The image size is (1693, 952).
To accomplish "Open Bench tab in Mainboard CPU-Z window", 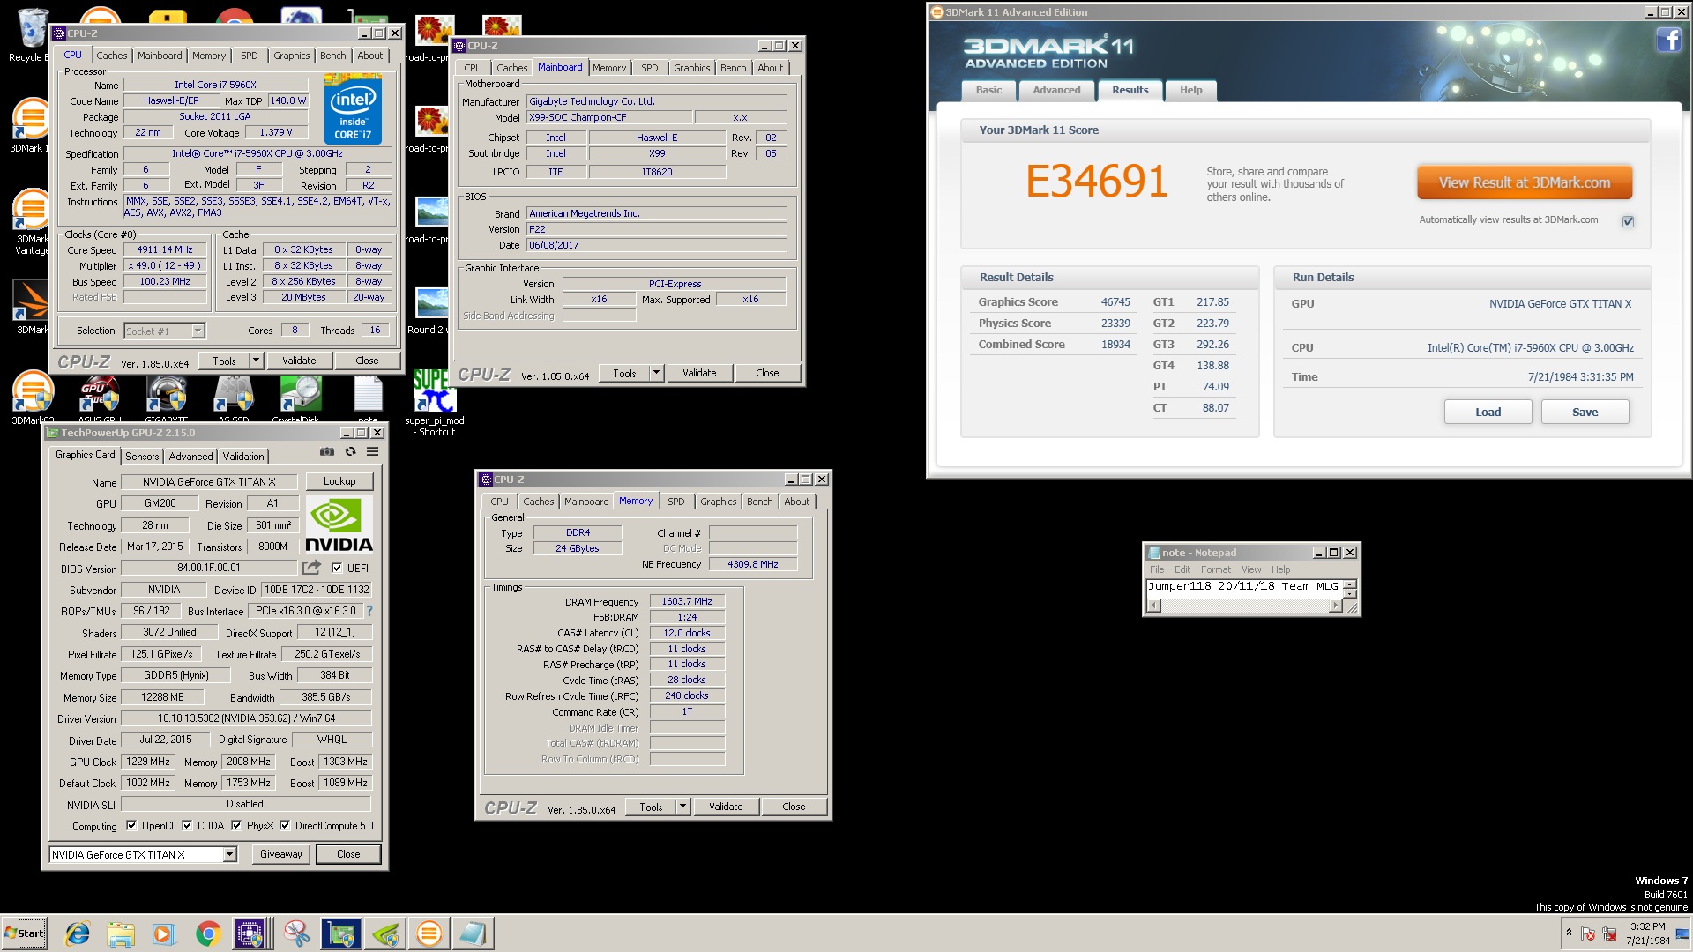I will 733,68.
